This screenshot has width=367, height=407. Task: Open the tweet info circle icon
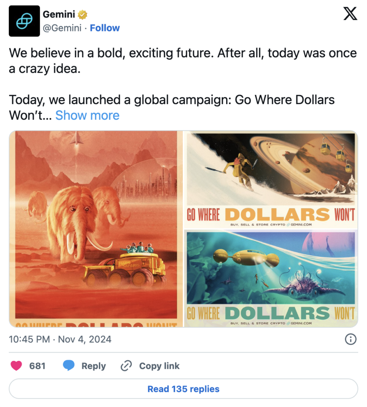(x=351, y=339)
